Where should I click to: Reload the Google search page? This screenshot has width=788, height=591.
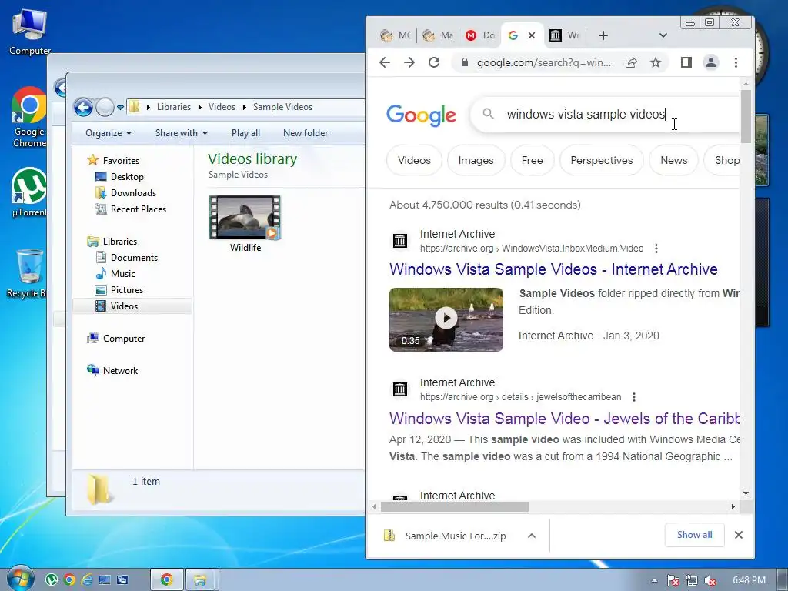pyautogui.click(x=434, y=62)
